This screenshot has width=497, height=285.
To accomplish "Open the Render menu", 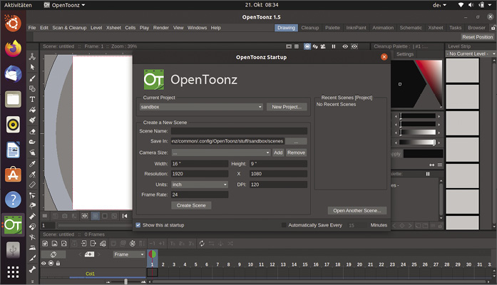I will (x=161, y=28).
